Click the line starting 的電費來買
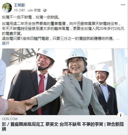 (12, 34)
